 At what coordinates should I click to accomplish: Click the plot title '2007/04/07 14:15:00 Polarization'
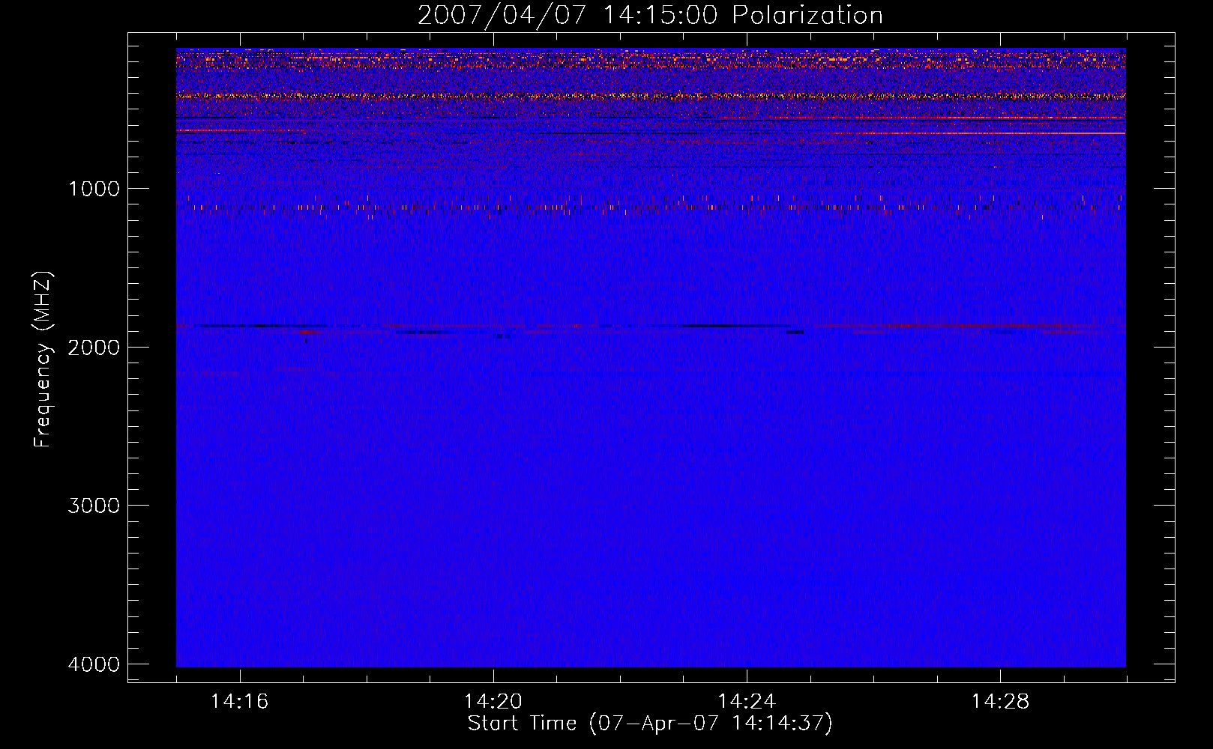650,16
